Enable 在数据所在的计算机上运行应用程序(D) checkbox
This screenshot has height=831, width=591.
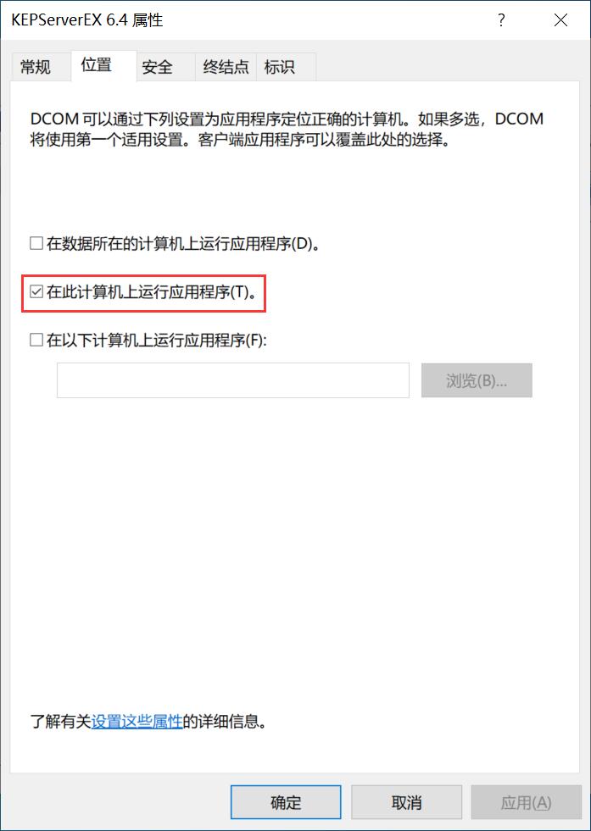click(x=36, y=244)
